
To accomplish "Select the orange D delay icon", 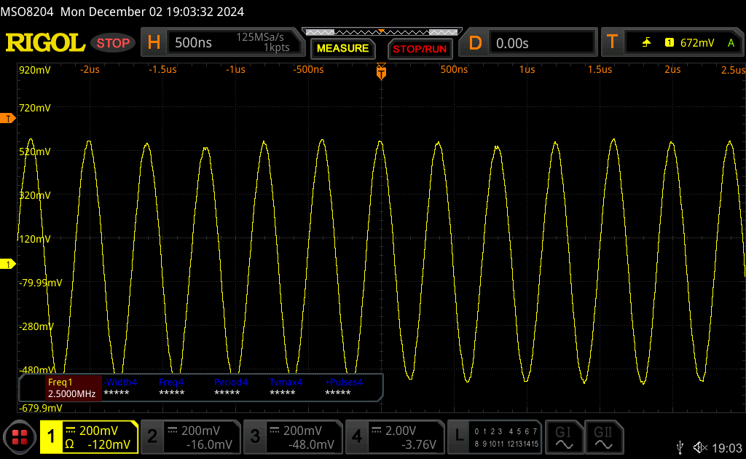I will (x=475, y=43).
